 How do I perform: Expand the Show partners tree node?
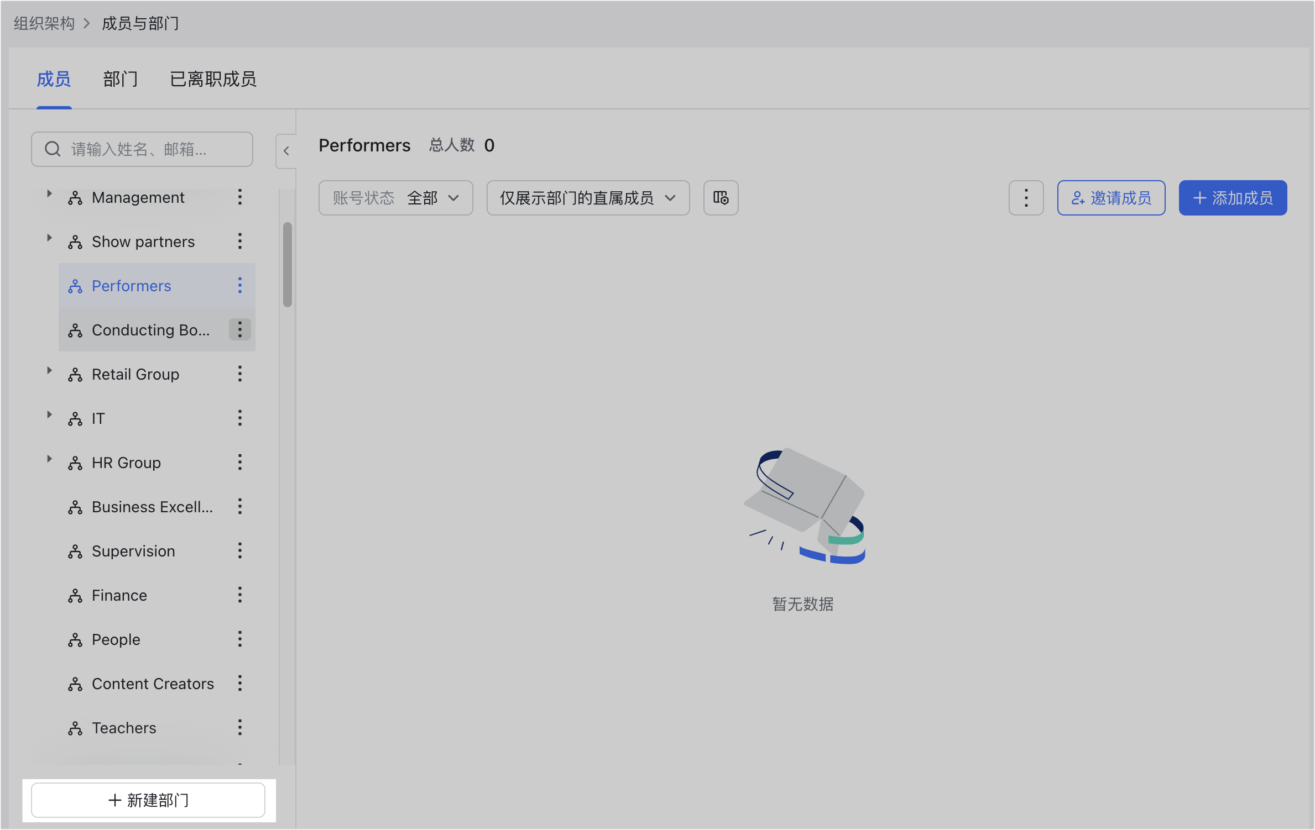(x=49, y=238)
